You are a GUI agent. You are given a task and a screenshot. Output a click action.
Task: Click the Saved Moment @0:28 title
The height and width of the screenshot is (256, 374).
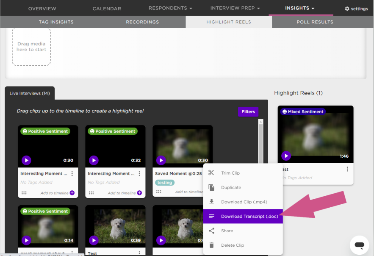178,174
